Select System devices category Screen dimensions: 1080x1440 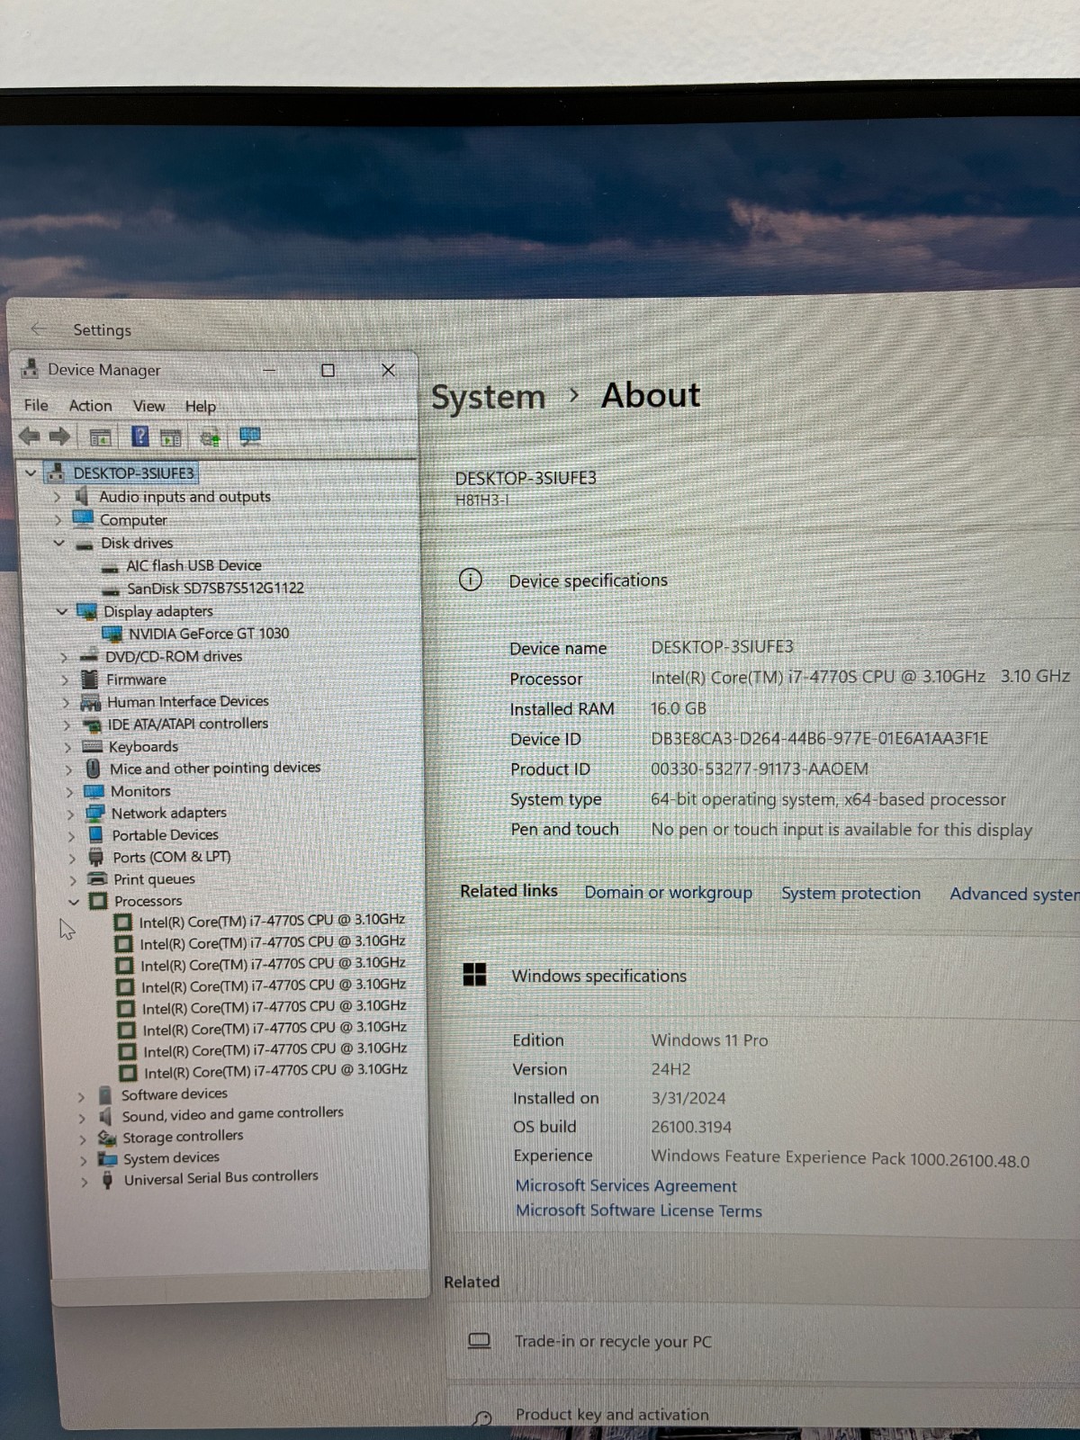171,1158
